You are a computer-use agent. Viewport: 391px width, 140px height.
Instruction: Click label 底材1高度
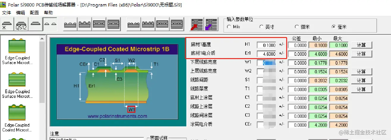tap(201, 44)
